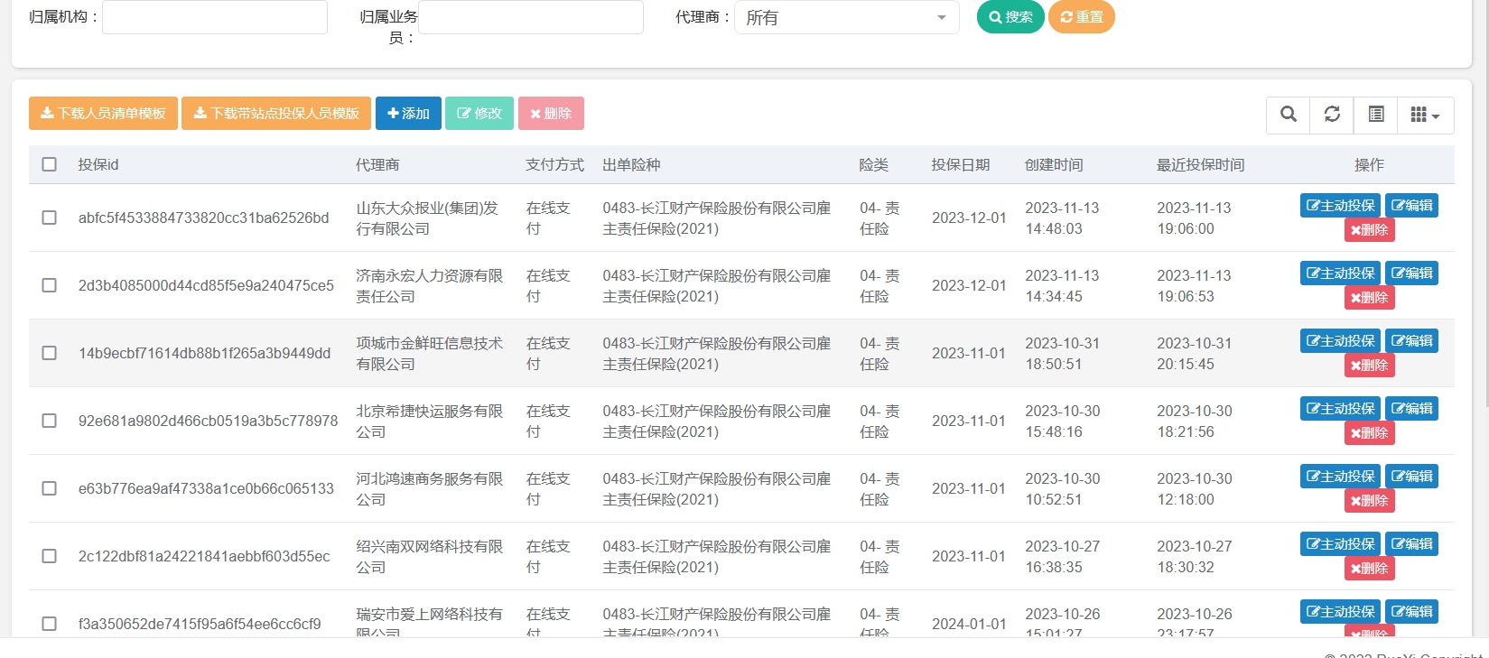Click the date cell 2024-01-01
1489x658 pixels.
969,624
